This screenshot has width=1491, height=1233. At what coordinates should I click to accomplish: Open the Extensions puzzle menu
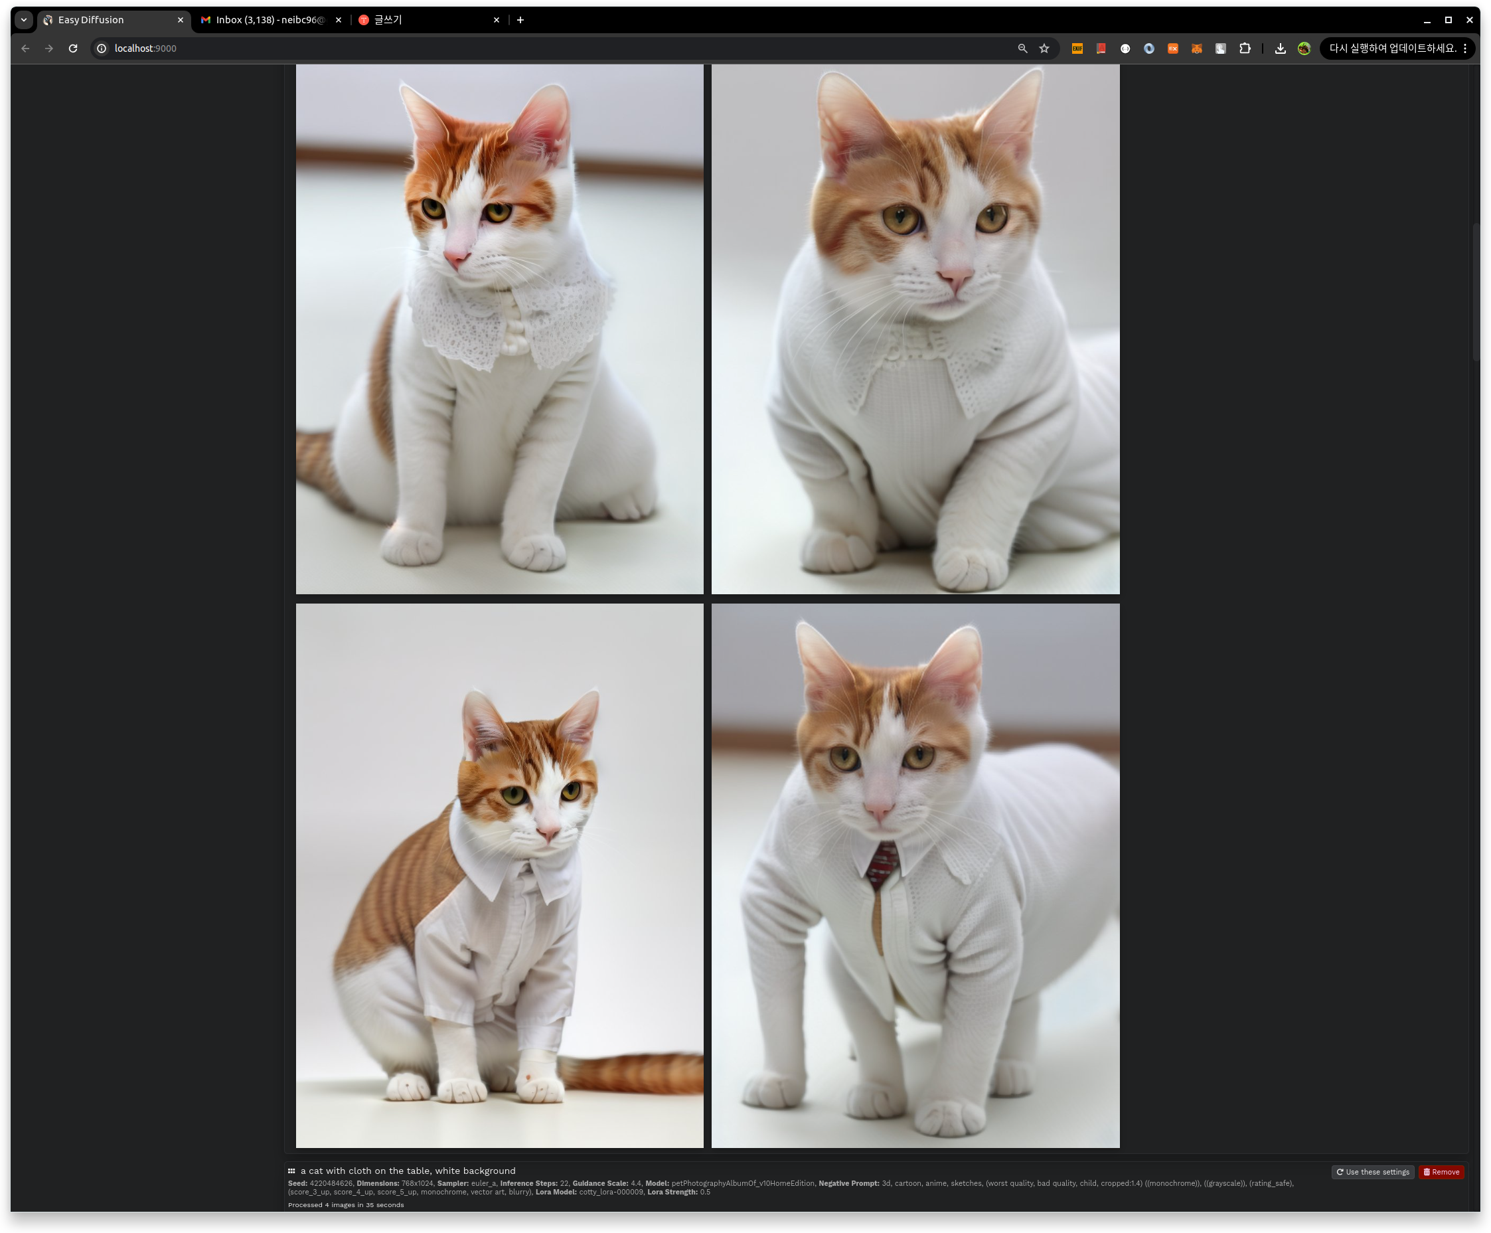point(1245,48)
